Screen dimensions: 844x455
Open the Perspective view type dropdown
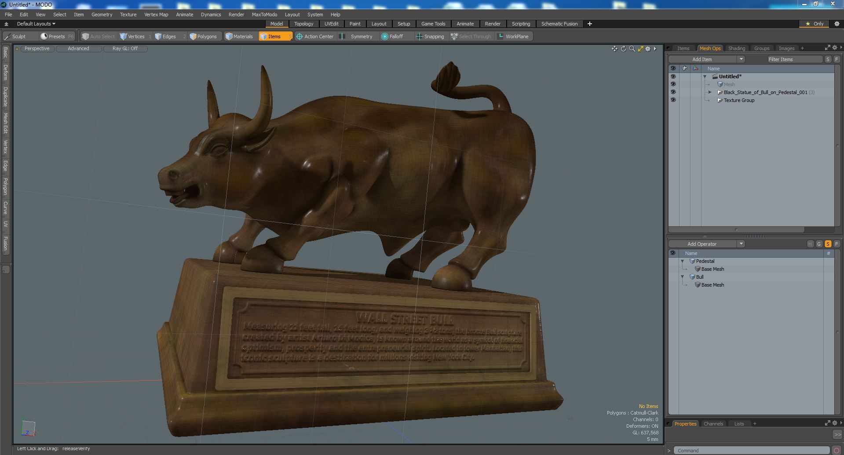37,49
